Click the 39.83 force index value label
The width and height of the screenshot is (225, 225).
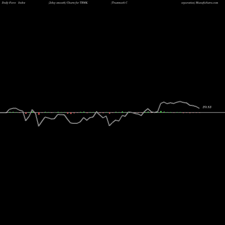pos(207,107)
